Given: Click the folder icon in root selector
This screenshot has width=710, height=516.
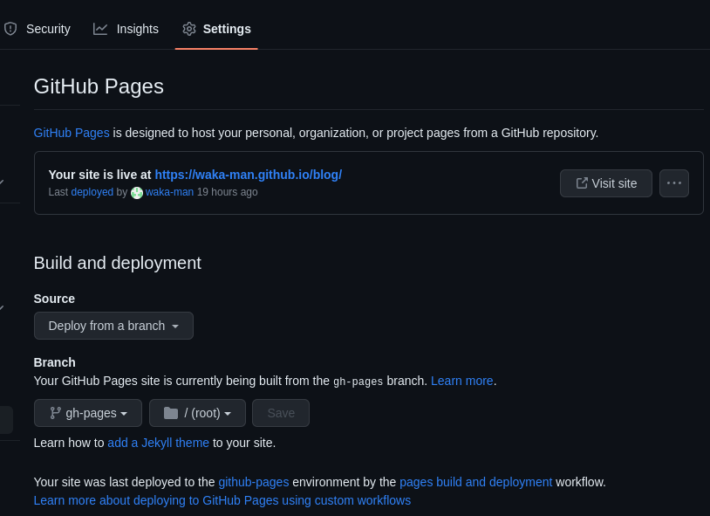Looking at the screenshot, I should [x=171, y=413].
